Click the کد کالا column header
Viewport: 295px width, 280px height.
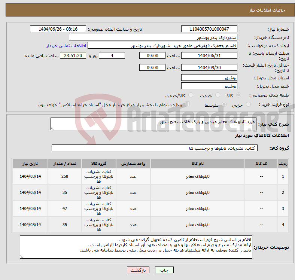(261, 164)
